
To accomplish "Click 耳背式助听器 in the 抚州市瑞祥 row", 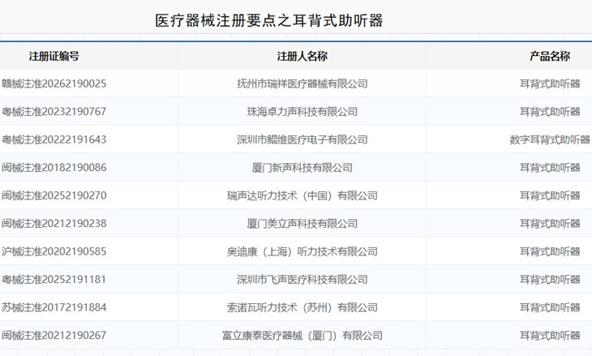I will pyautogui.click(x=550, y=84).
